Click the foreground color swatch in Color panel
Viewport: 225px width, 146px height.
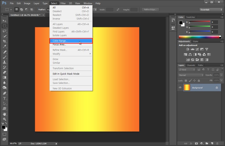[181, 22]
